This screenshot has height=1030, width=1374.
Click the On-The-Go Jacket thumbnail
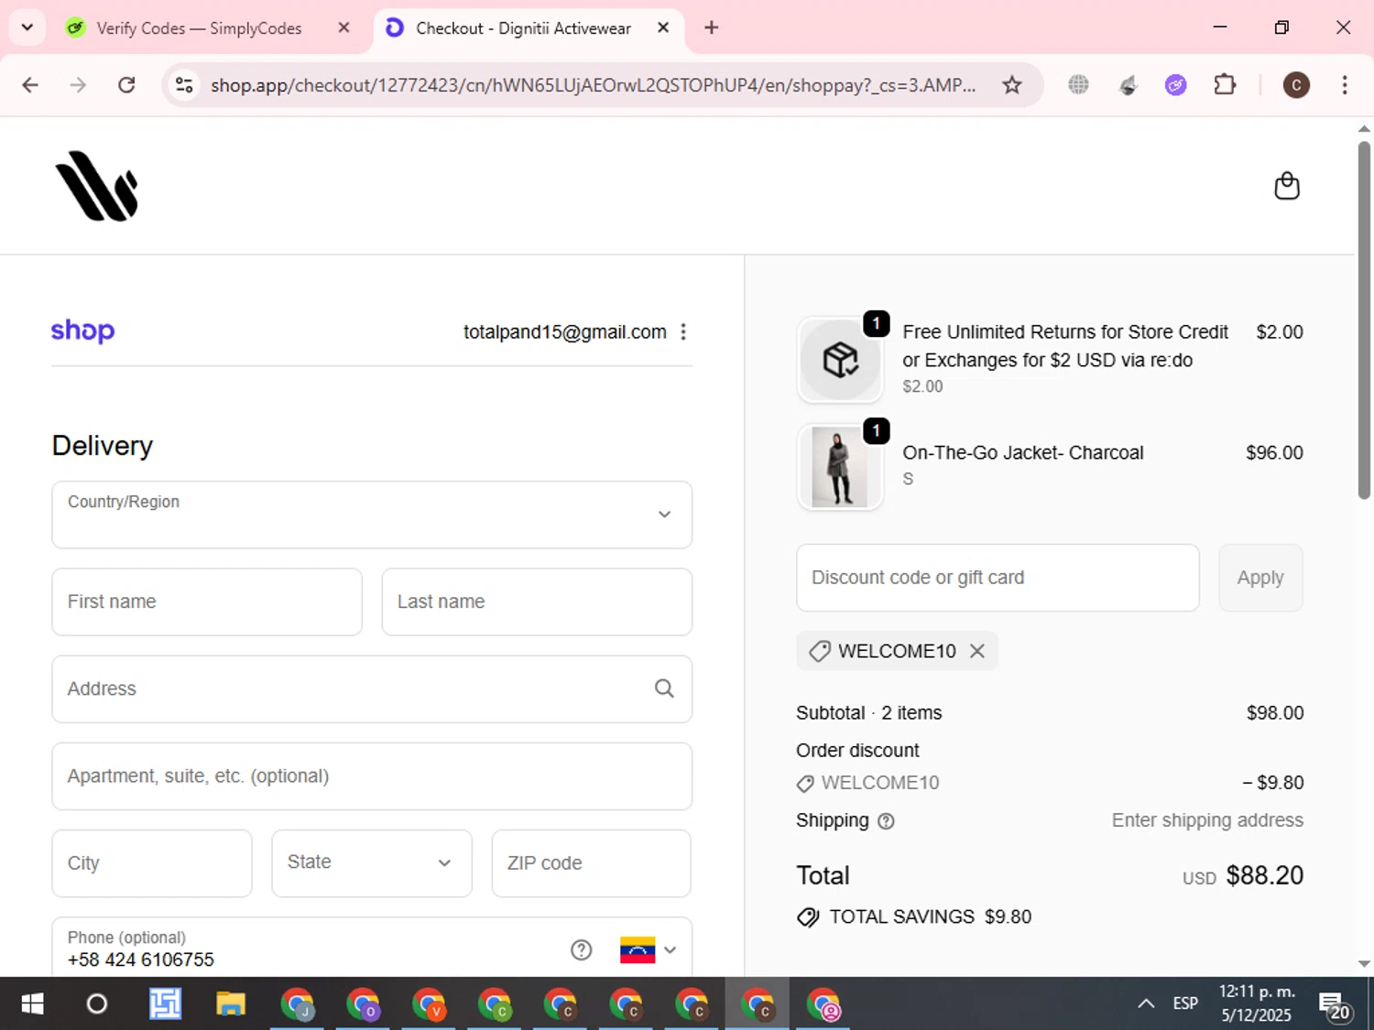click(x=840, y=467)
